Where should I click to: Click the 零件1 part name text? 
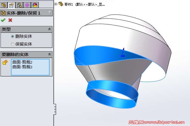[69, 4]
